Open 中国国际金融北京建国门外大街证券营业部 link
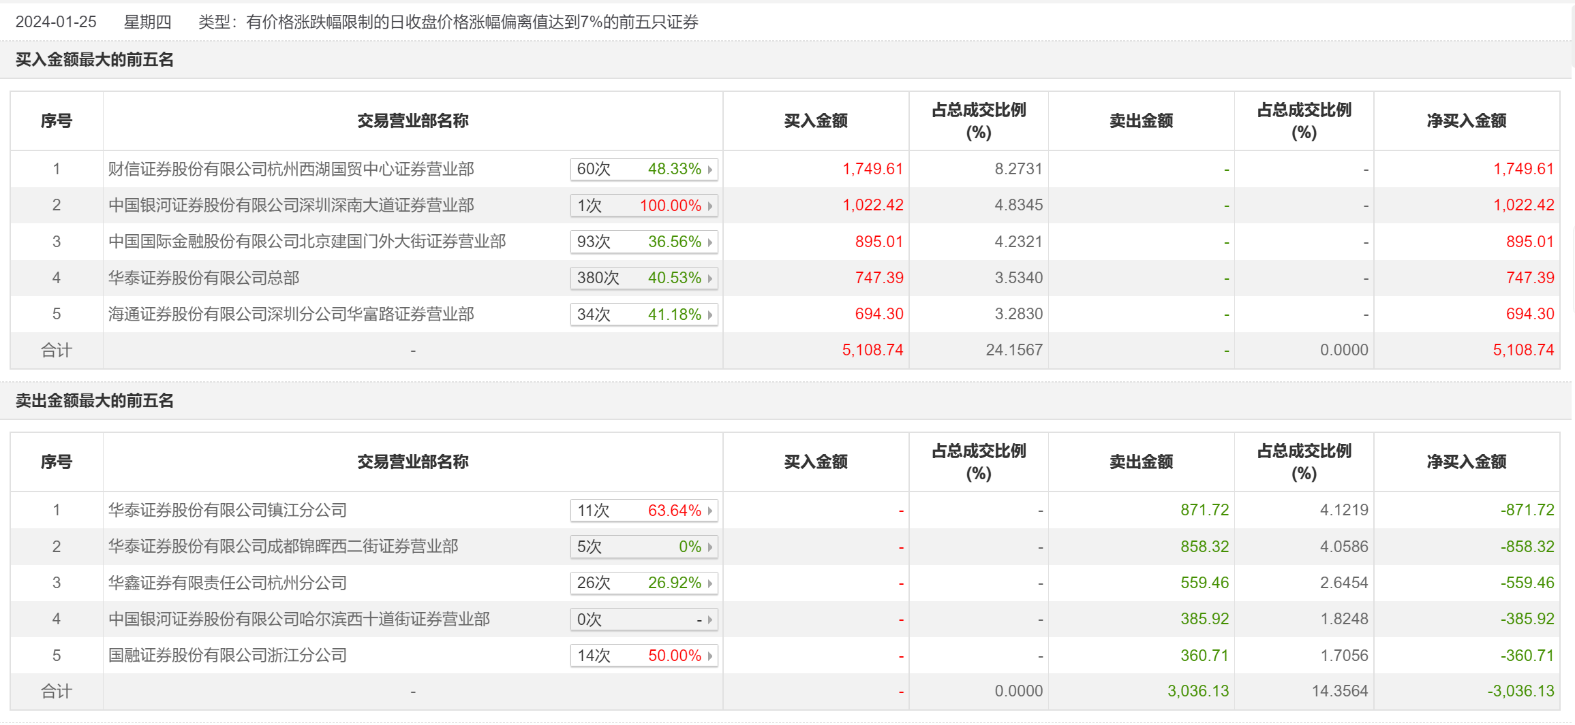 coord(307,242)
